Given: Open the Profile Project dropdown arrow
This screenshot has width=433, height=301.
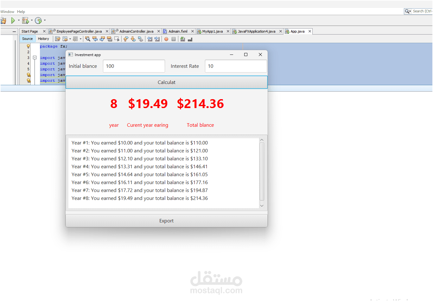Looking at the screenshot, I should pos(45,21).
